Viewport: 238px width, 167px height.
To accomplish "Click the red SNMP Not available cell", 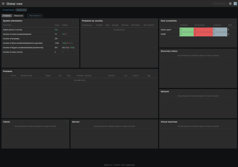I will coord(203,34).
